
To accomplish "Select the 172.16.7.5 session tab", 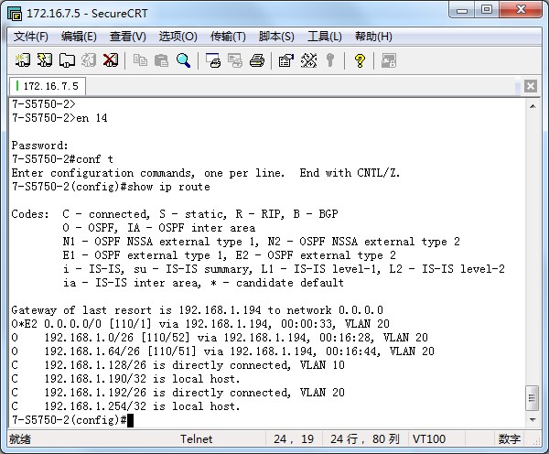I will click(x=47, y=86).
